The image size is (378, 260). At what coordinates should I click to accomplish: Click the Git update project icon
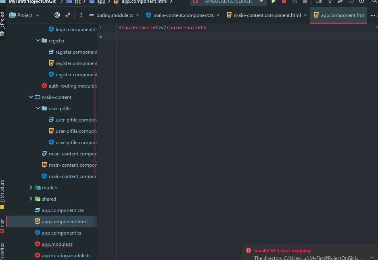(x=330, y=2)
